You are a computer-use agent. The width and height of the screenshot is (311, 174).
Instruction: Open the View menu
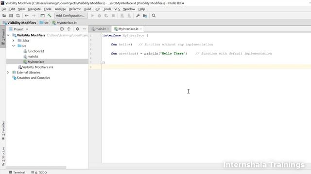[21, 9]
